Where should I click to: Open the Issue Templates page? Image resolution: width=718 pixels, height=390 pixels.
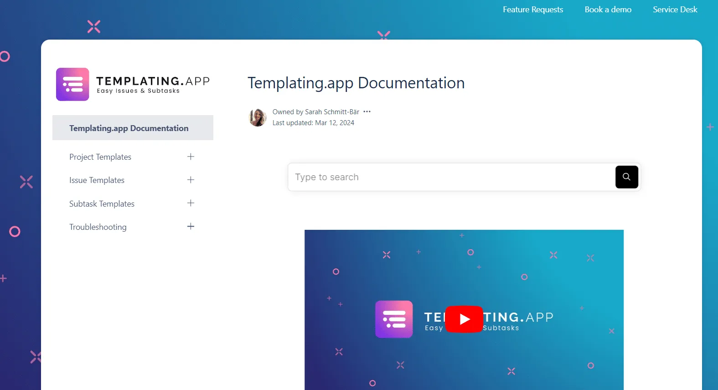97,180
